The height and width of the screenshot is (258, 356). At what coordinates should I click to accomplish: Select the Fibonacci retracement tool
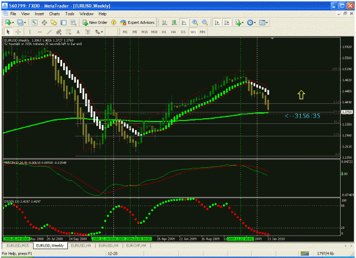68,32
